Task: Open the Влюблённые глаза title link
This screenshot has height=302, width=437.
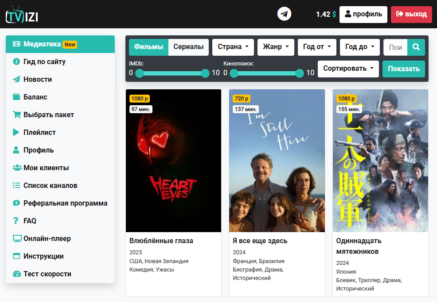Action: (161, 241)
